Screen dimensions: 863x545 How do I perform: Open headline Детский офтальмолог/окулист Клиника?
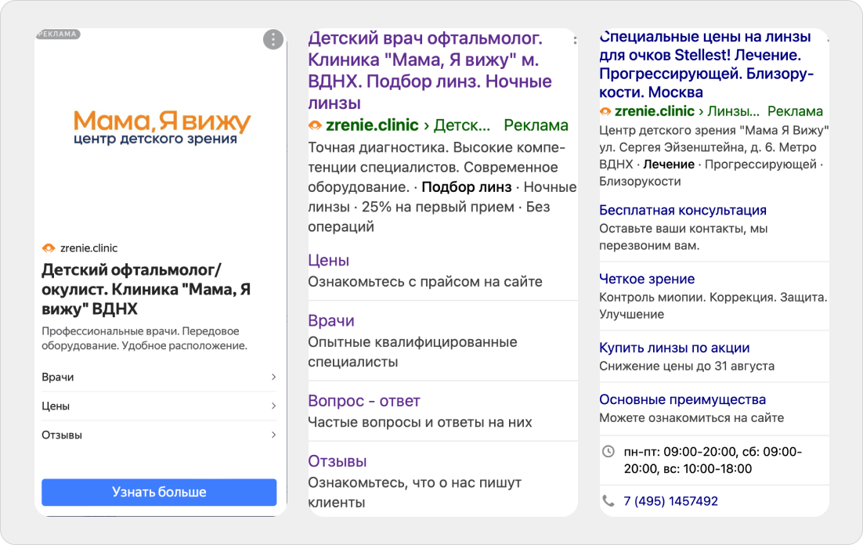click(x=146, y=289)
